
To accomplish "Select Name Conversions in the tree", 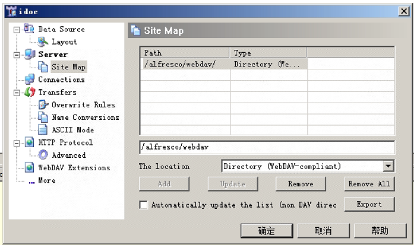I will pyautogui.click(x=85, y=117).
